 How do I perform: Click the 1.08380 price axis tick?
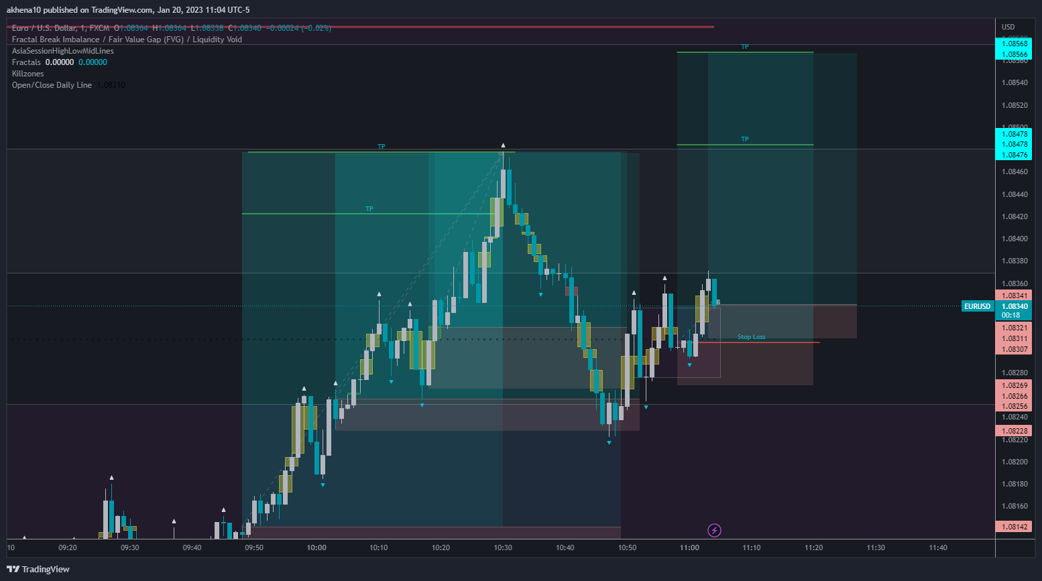[1015, 261]
